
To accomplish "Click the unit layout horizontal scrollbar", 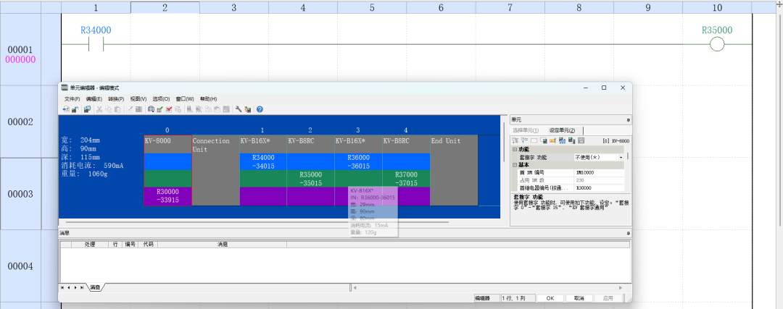I will coord(257,222).
